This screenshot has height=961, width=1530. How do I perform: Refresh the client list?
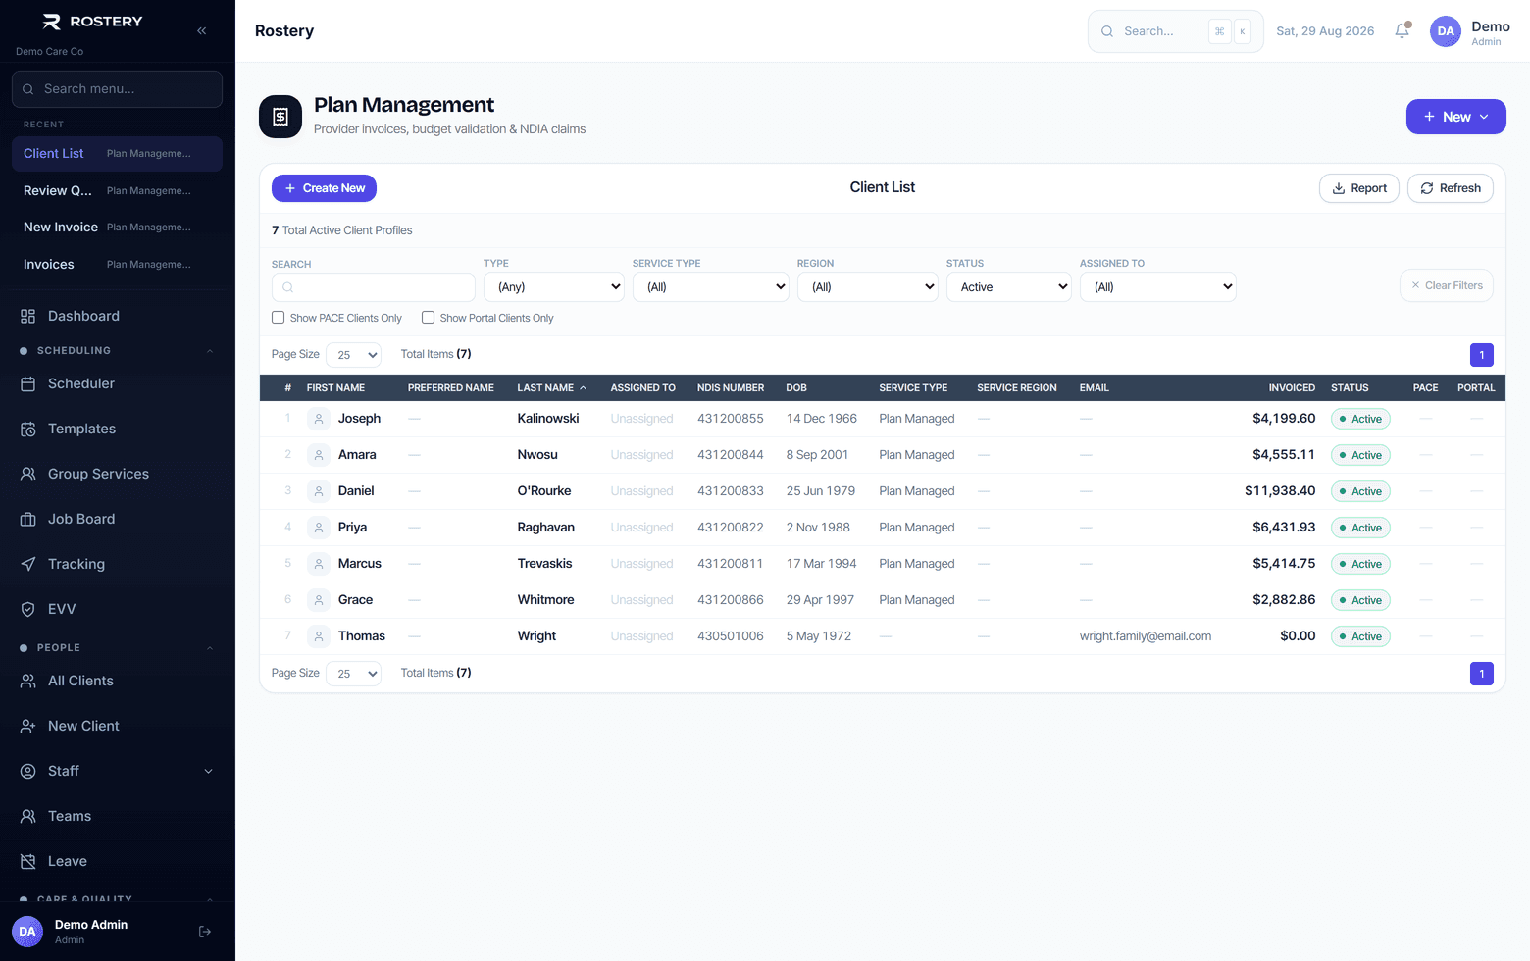click(x=1451, y=188)
